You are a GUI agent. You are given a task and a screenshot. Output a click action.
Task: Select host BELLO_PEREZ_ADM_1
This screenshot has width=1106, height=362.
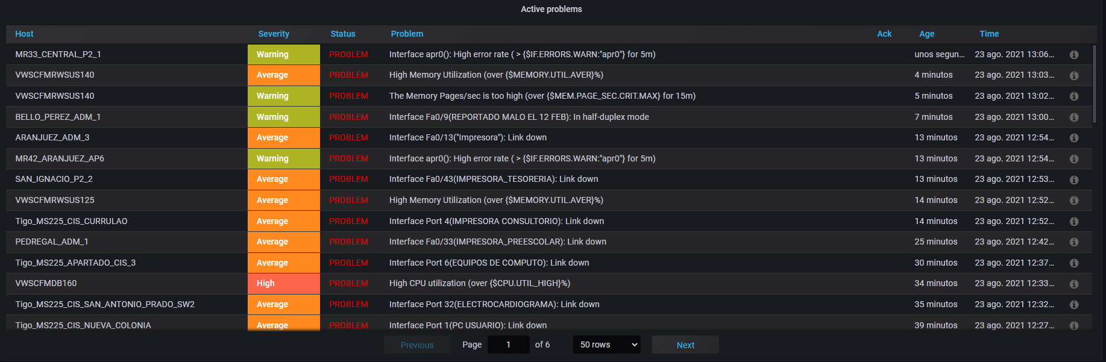[x=58, y=117]
